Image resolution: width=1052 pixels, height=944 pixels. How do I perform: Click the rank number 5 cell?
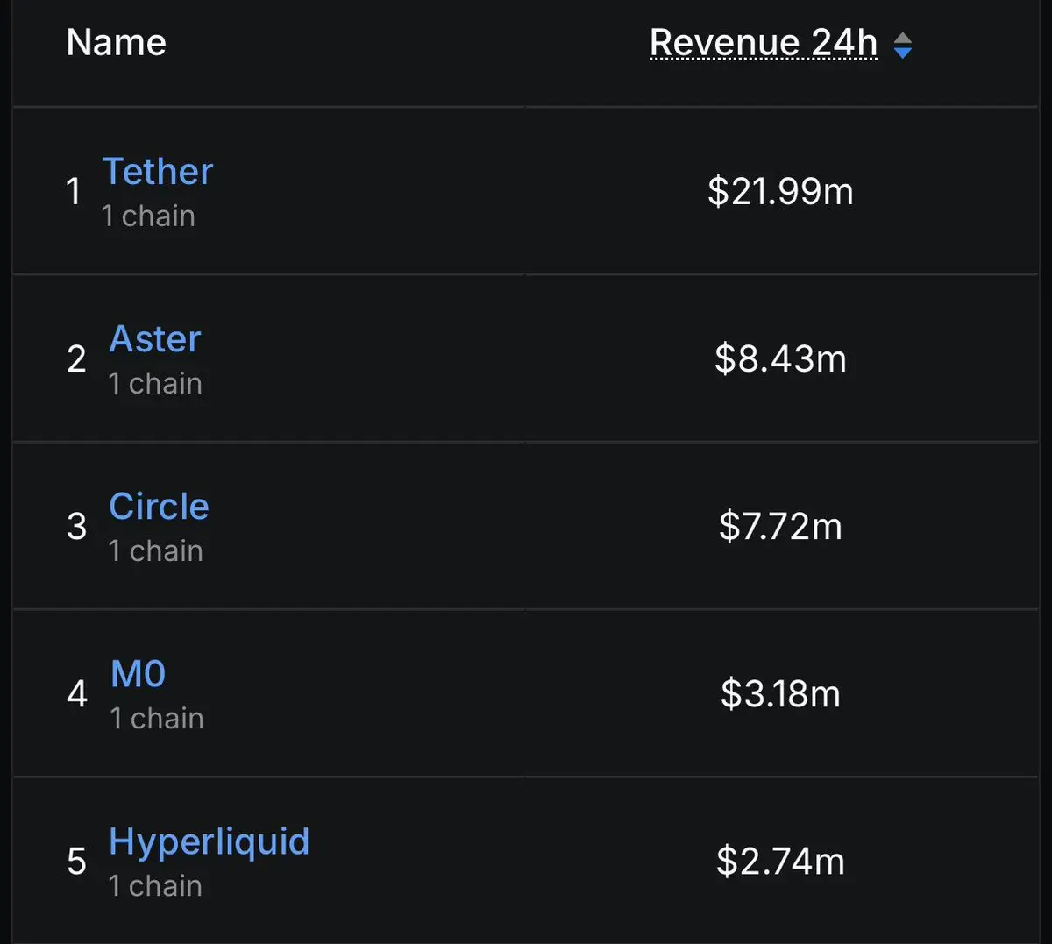tap(76, 861)
